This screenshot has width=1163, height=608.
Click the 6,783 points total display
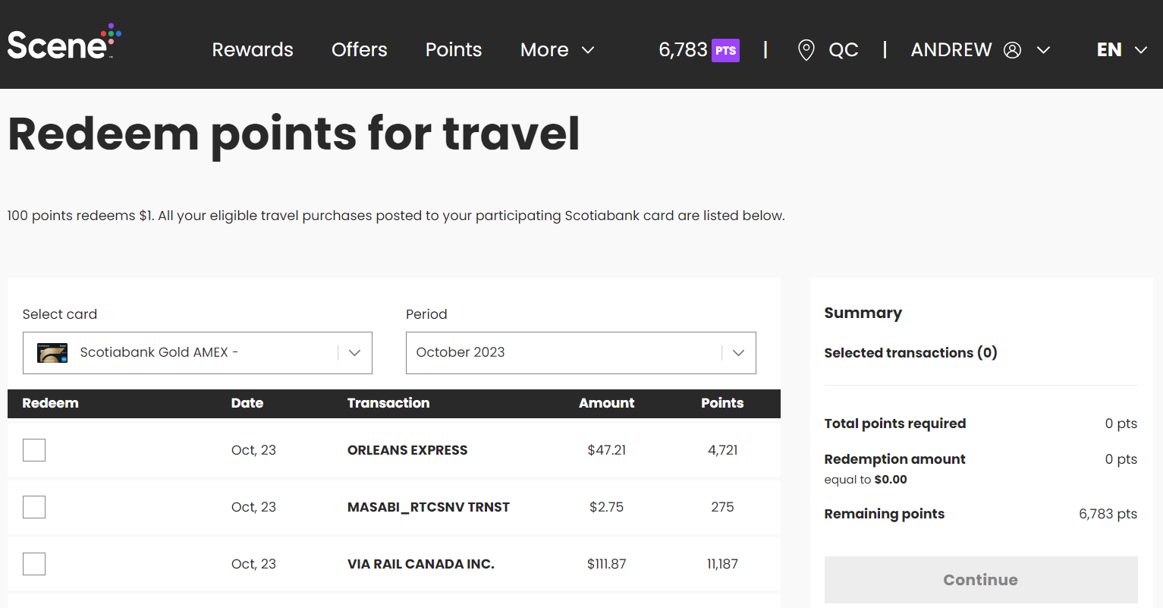[x=682, y=49]
